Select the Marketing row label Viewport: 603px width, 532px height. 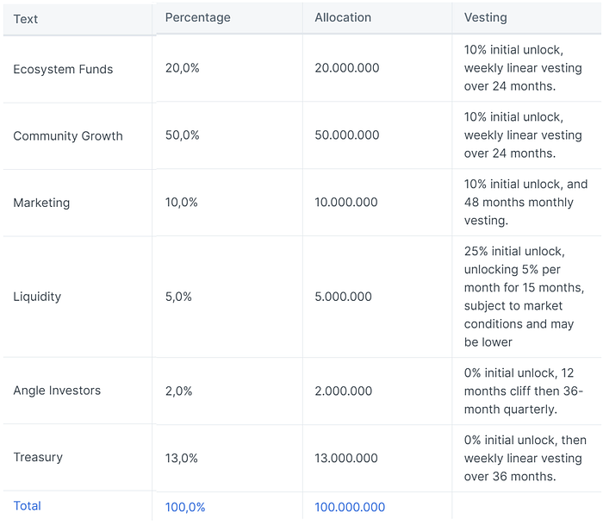(x=41, y=203)
